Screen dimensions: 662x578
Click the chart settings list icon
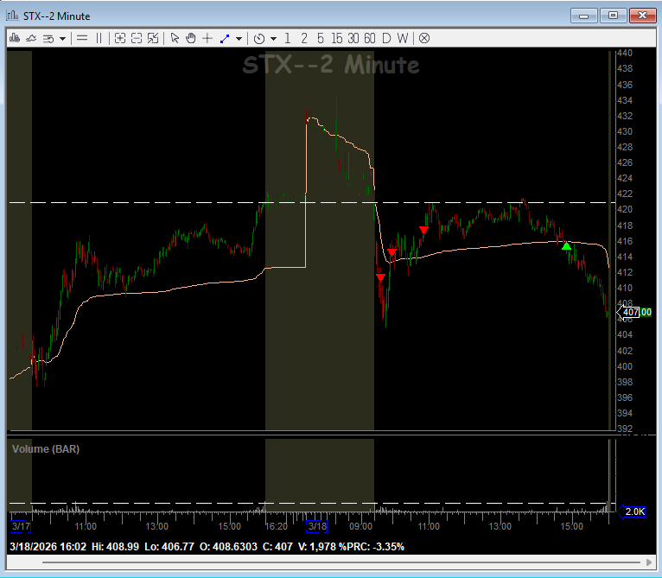click(x=48, y=38)
